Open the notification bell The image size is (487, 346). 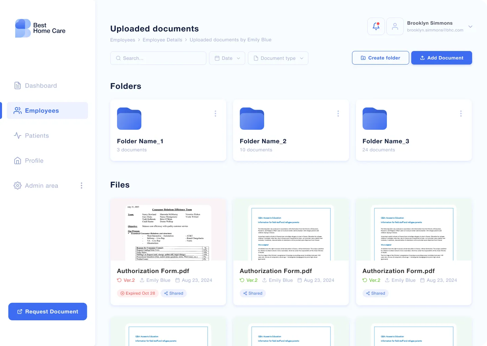(x=376, y=26)
